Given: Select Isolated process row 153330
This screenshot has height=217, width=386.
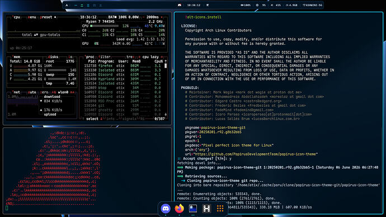Looking at the screenshot, I should [x=123, y=70].
